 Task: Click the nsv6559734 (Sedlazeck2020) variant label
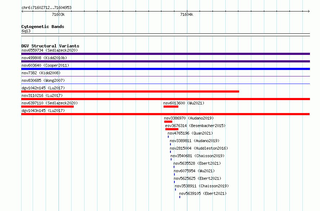50,50
